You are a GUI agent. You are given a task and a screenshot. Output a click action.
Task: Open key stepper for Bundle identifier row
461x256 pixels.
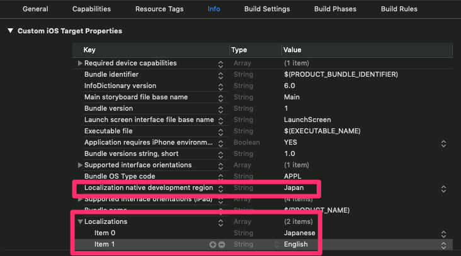[220, 75]
